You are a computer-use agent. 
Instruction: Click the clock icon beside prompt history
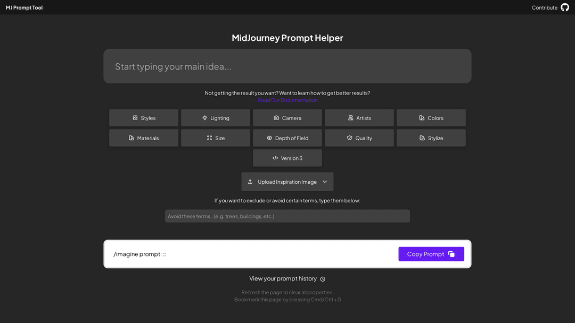click(323, 279)
